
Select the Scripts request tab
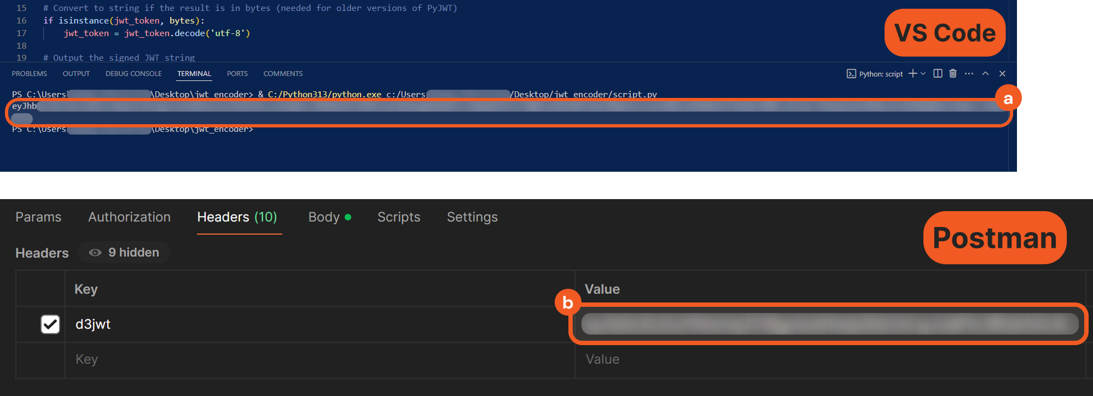[399, 217]
